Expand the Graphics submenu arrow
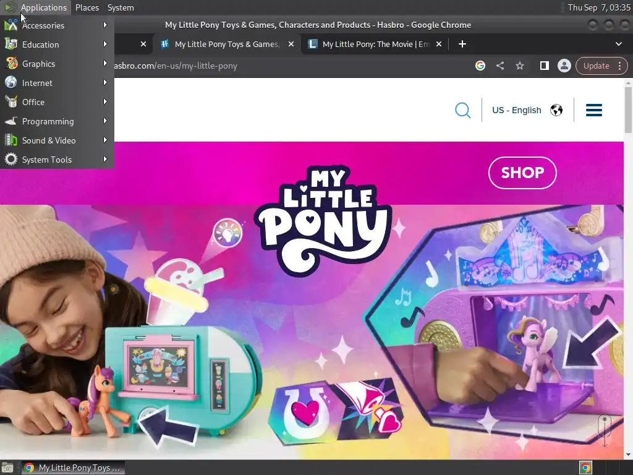 point(105,64)
